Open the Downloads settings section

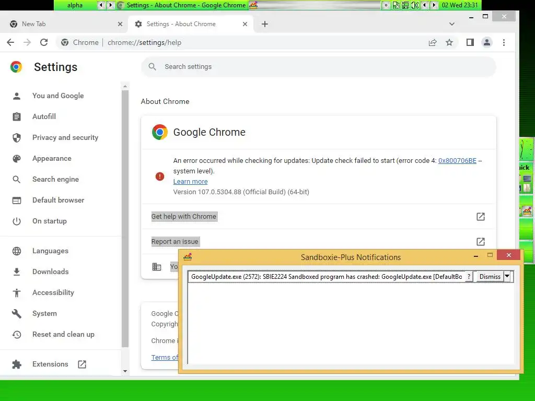51,272
